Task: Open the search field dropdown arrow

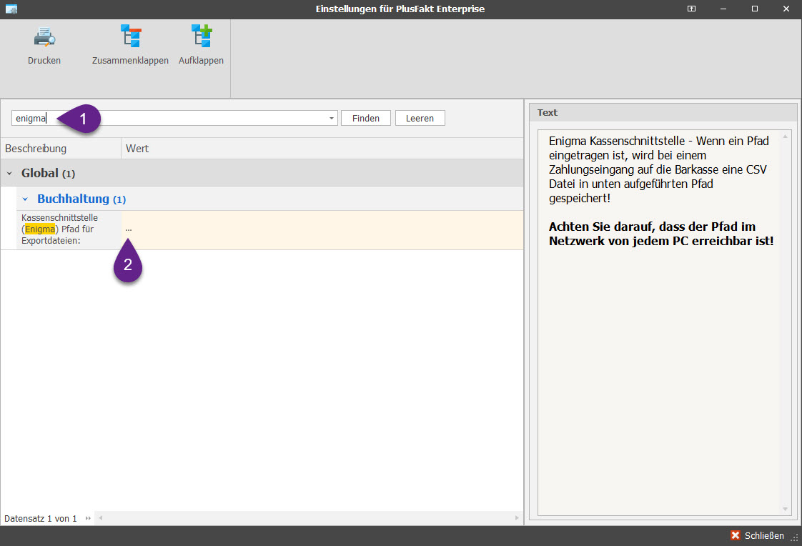Action: 332,118
